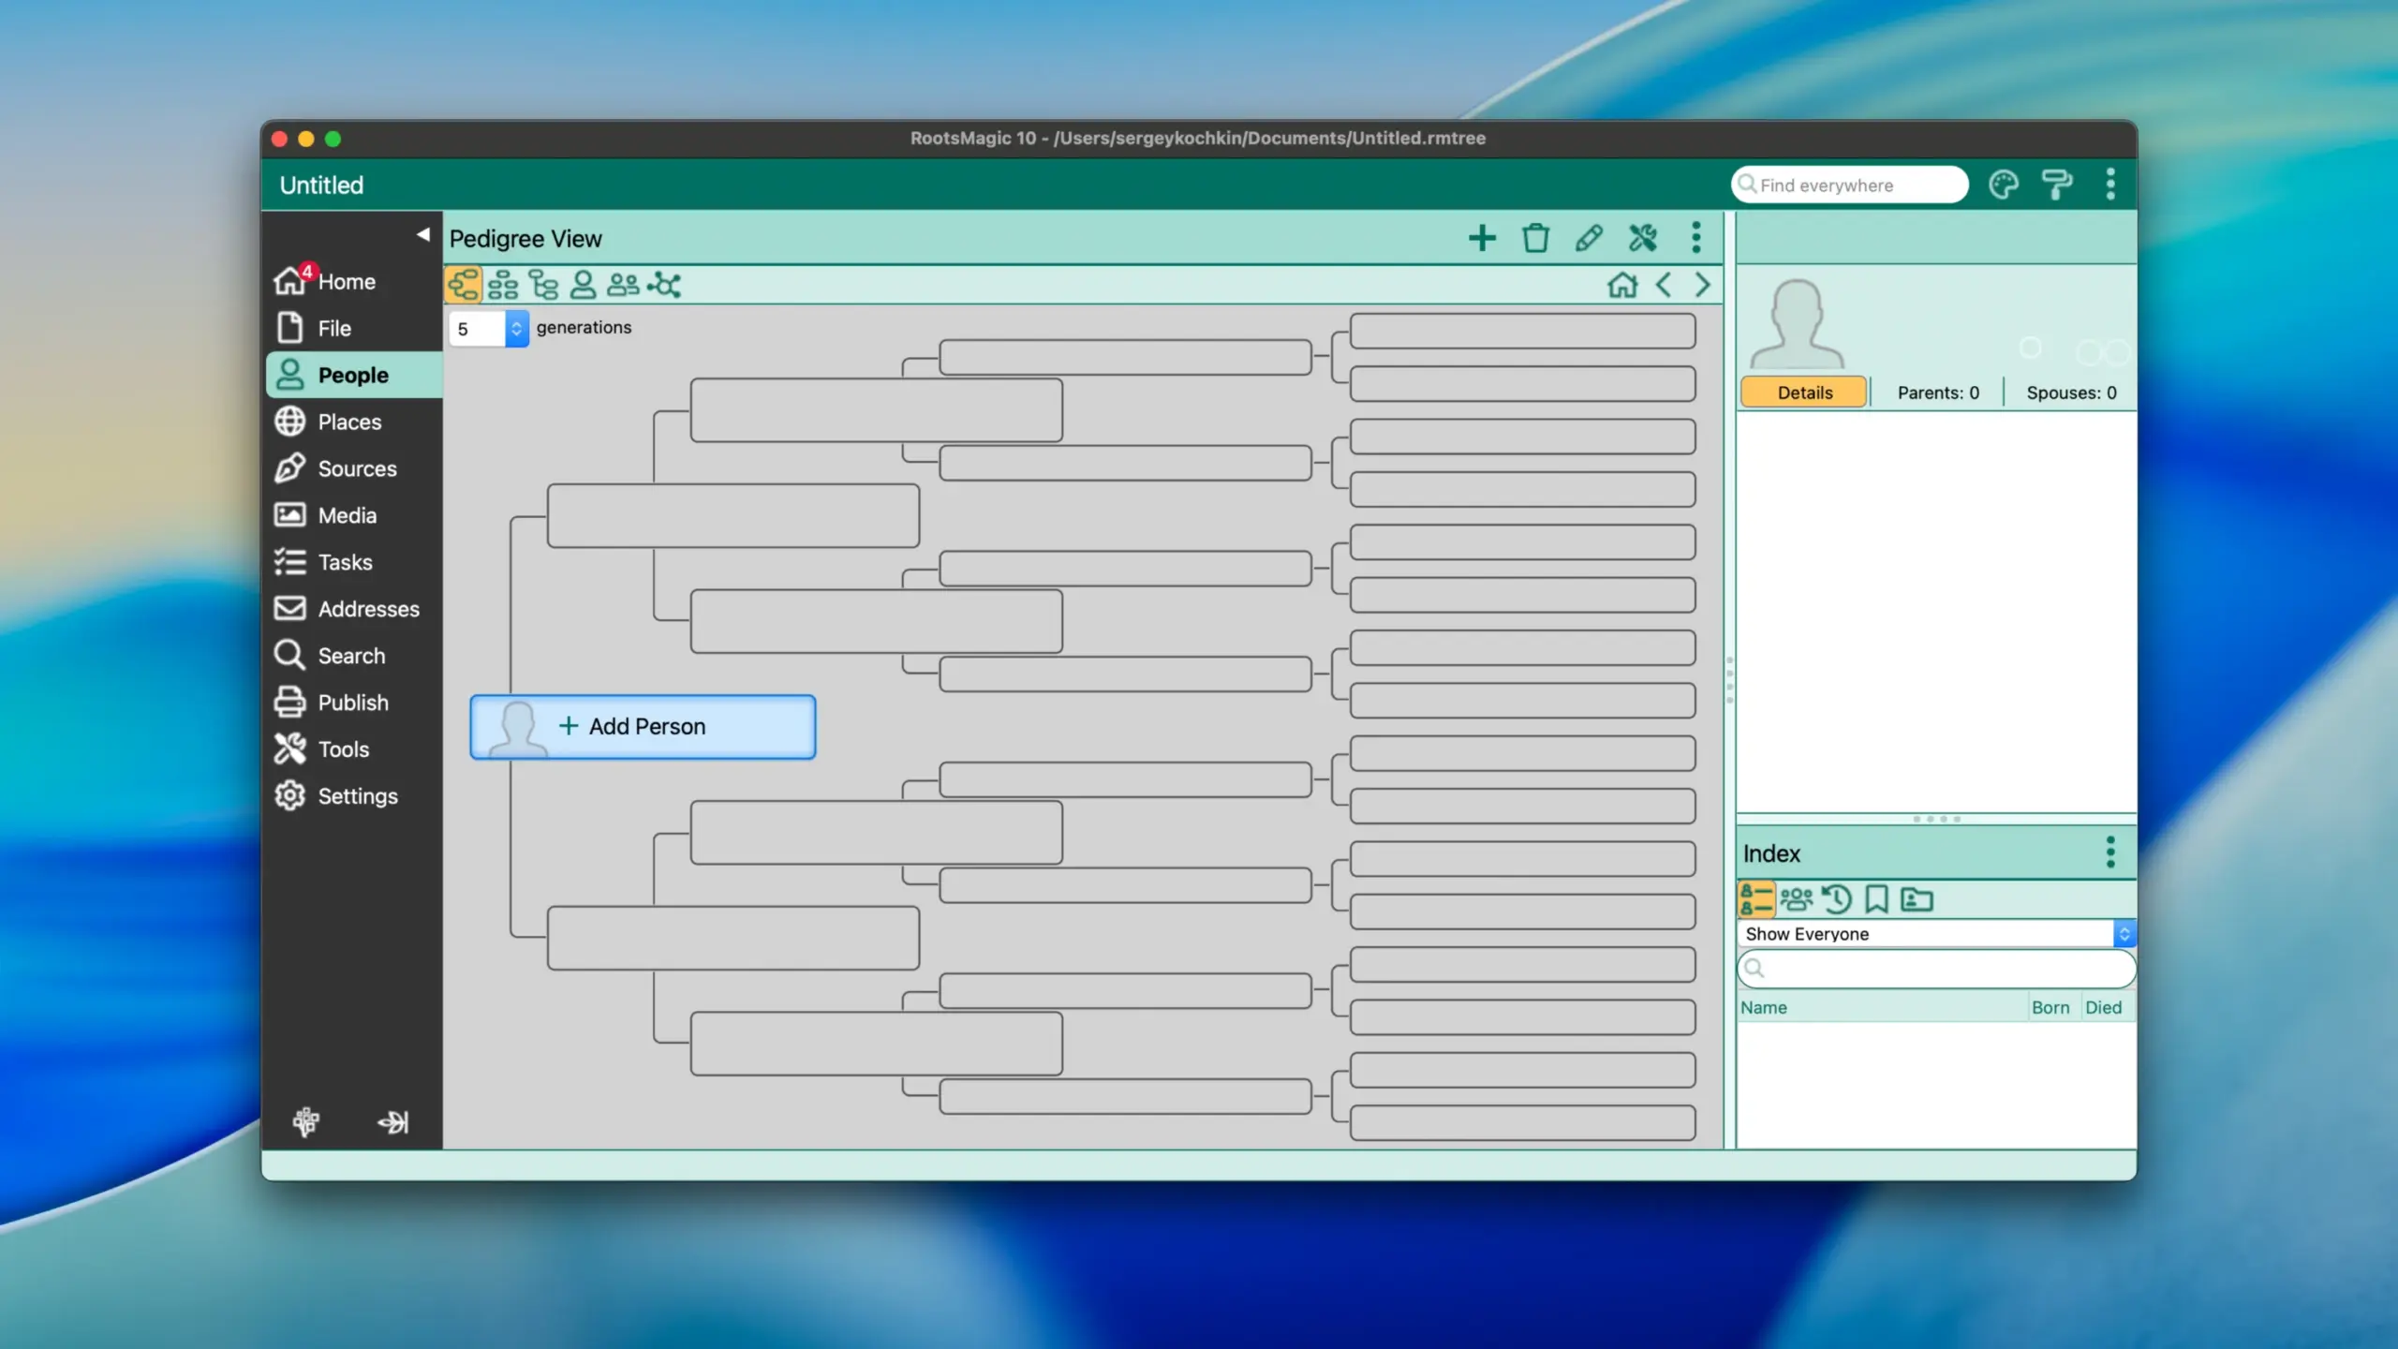
Task: Switch to the Family view icon
Action: pos(503,285)
